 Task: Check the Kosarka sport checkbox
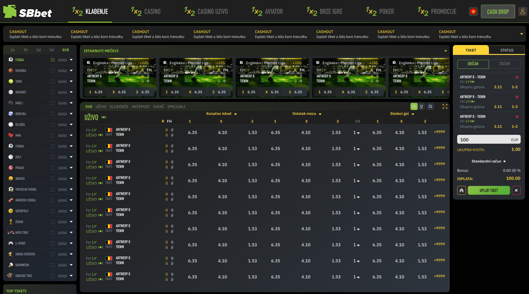(x=52, y=71)
